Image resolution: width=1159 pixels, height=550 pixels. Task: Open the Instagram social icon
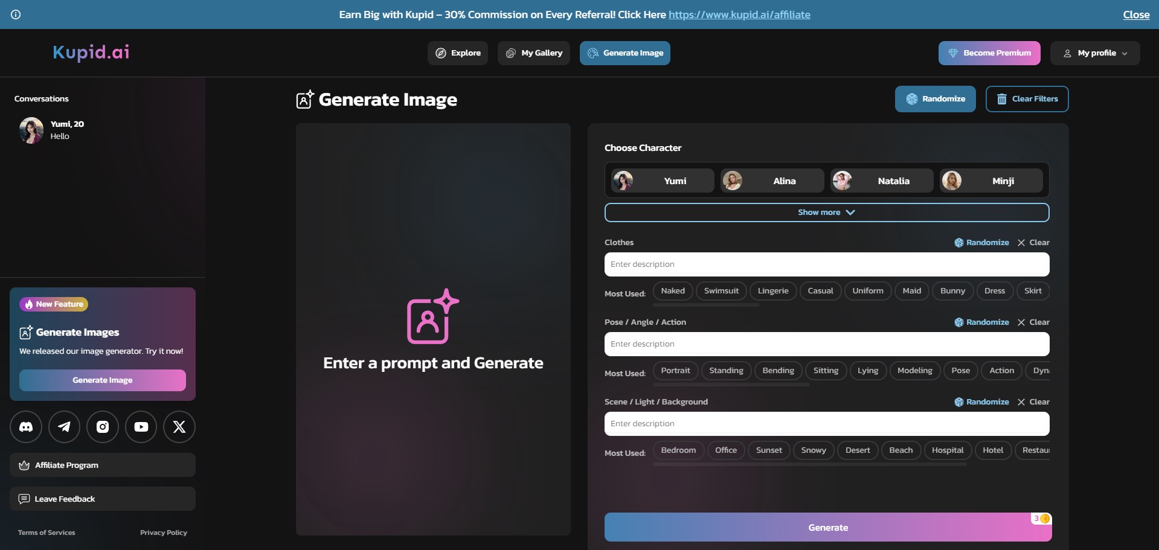(103, 427)
